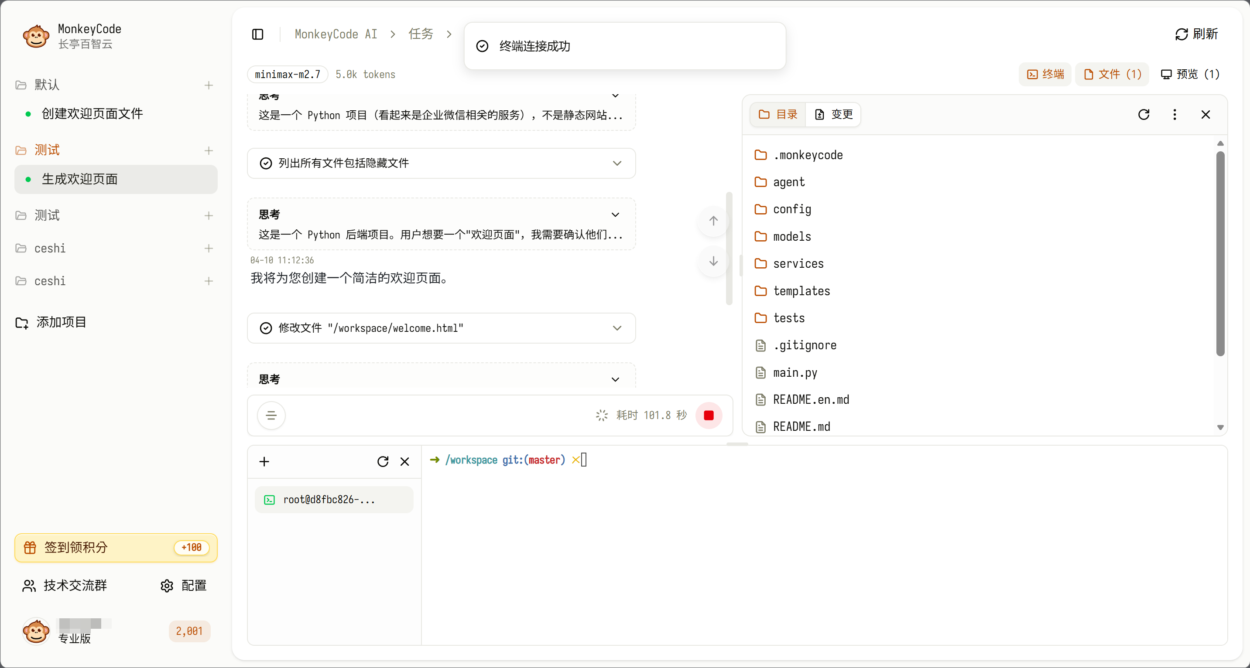This screenshot has width=1250, height=668.
Task: Toggle the 文件 (1) files panel
Action: click(x=1112, y=74)
